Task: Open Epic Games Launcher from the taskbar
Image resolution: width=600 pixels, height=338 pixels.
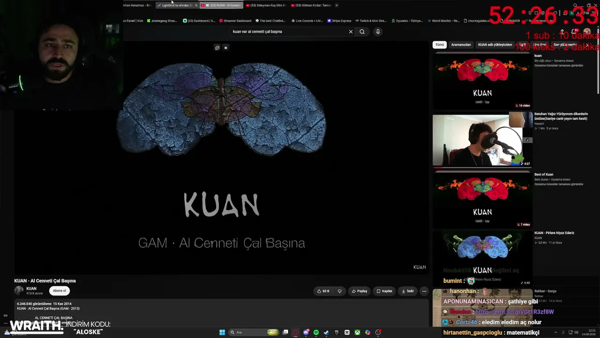Action: click(x=337, y=332)
